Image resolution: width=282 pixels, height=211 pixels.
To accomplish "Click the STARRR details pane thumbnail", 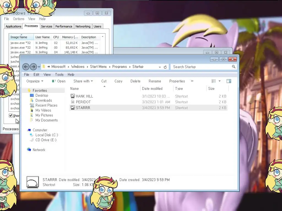I will (x=32, y=182).
